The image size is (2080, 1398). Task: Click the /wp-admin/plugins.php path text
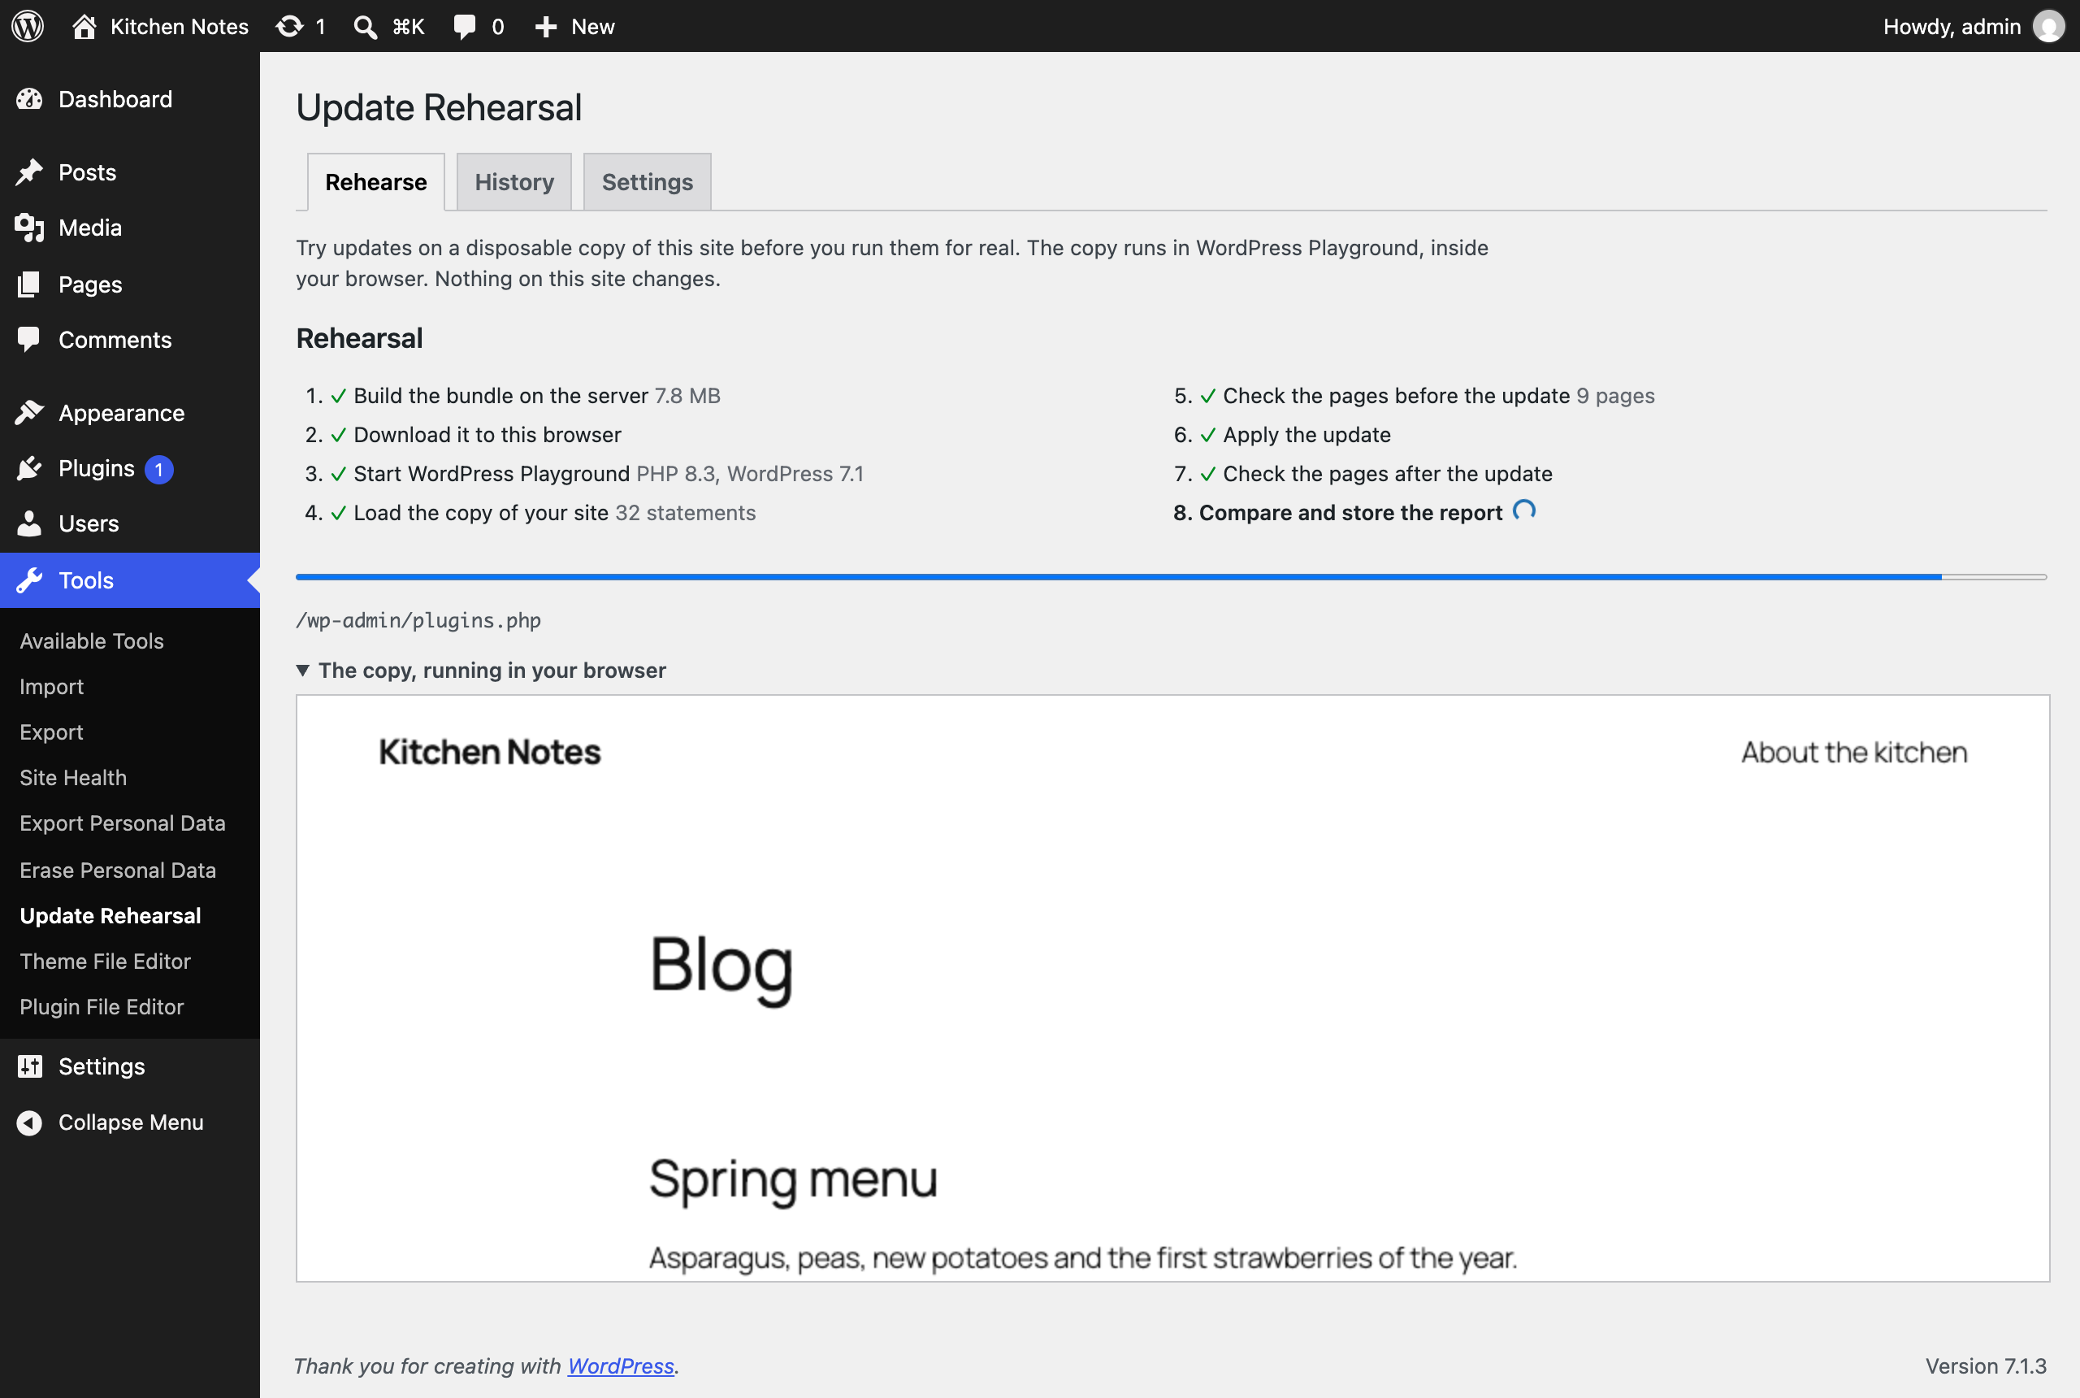[x=418, y=620]
